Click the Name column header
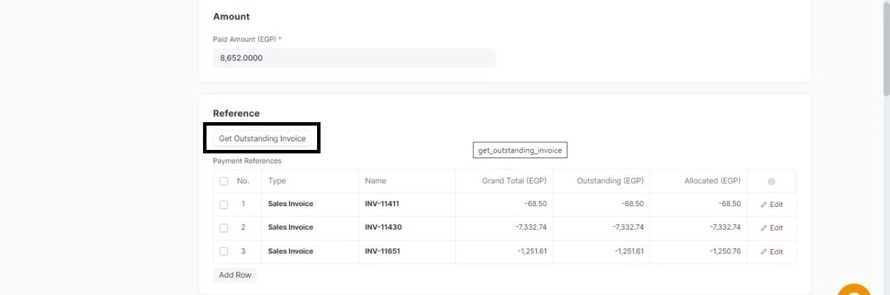This screenshot has width=890, height=295. pos(407,181)
